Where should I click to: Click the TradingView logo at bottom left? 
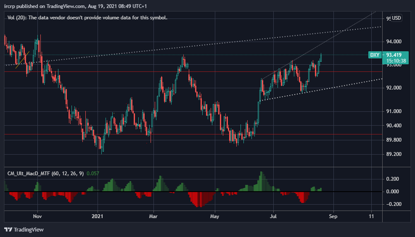pos(24,229)
